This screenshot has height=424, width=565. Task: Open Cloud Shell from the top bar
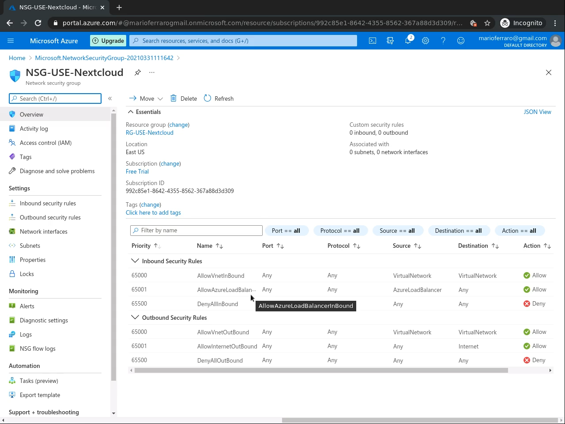click(x=373, y=41)
